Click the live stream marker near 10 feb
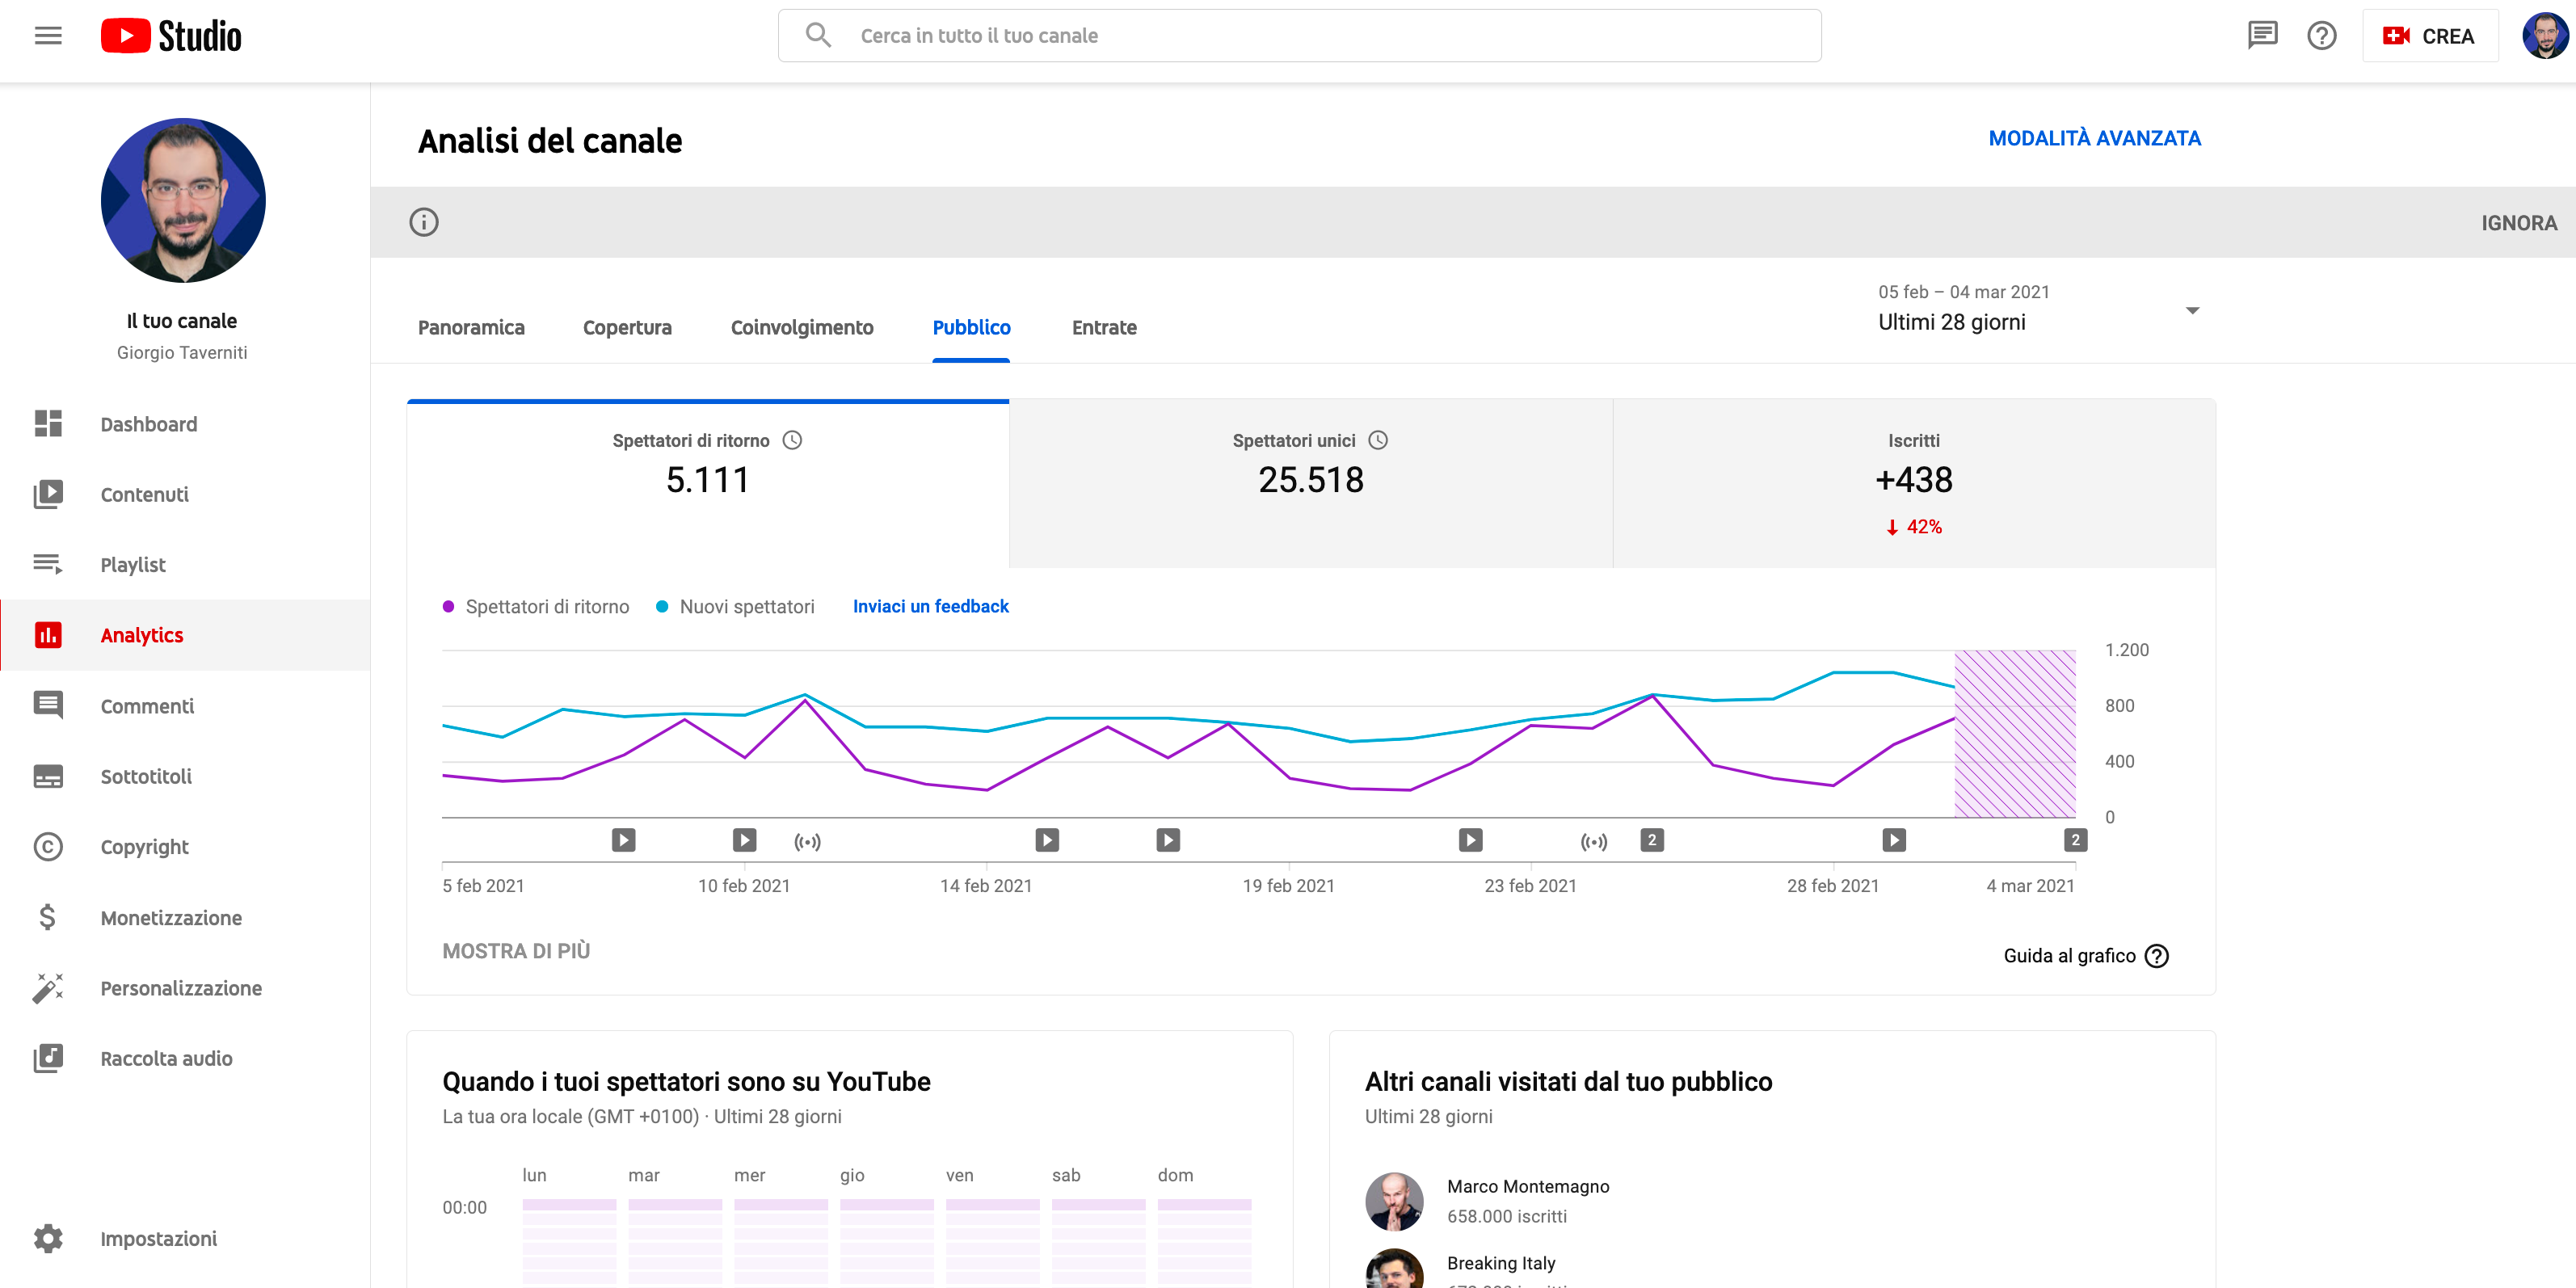2576x1288 pixels. (x=807, y=842)
